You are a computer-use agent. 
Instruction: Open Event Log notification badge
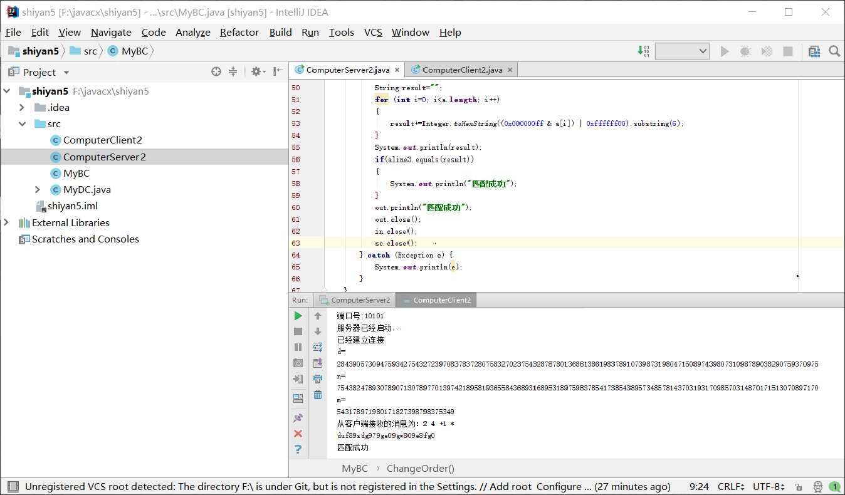click(835, 486)
